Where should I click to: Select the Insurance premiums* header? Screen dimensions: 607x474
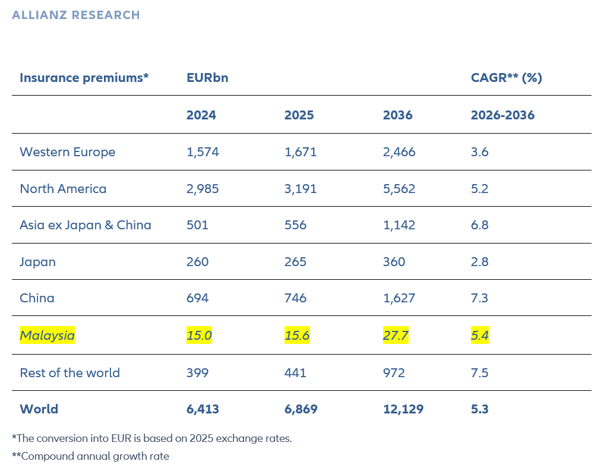84,78
